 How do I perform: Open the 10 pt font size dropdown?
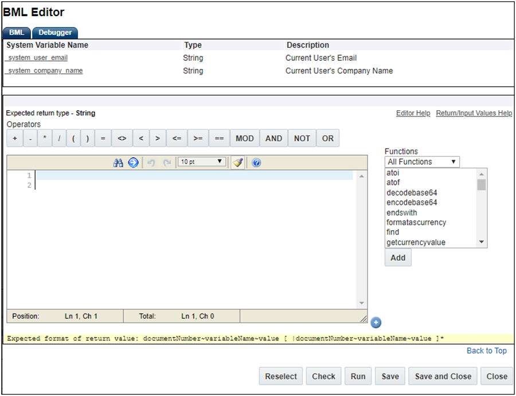tap(202, 162)
